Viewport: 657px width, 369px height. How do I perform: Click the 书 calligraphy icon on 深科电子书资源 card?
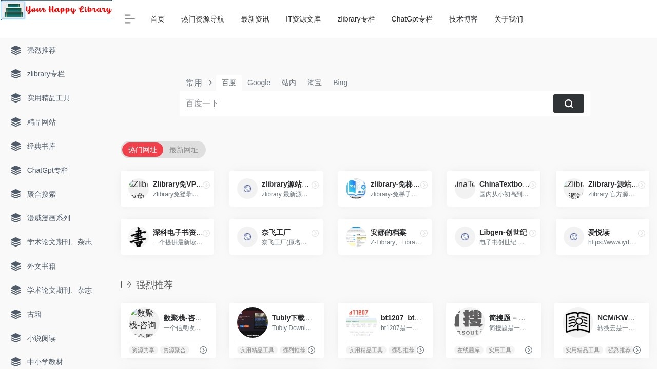[138, 237]
